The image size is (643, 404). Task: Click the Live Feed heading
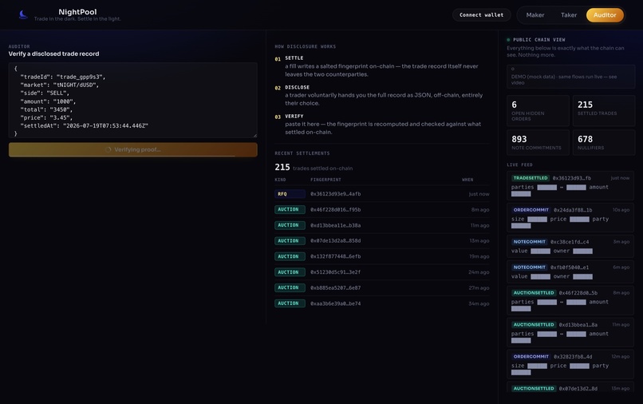519,164
